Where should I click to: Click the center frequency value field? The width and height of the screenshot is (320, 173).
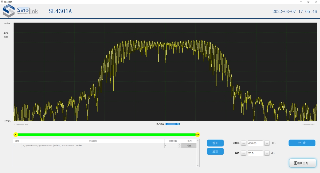click(173, 124)
